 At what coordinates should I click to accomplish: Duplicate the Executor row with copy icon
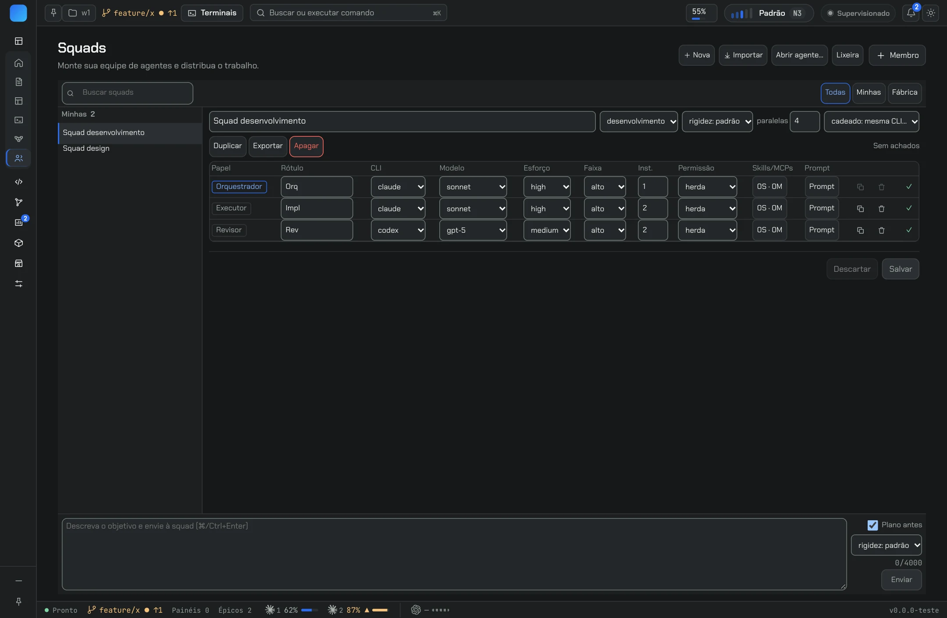coord(860,209)
